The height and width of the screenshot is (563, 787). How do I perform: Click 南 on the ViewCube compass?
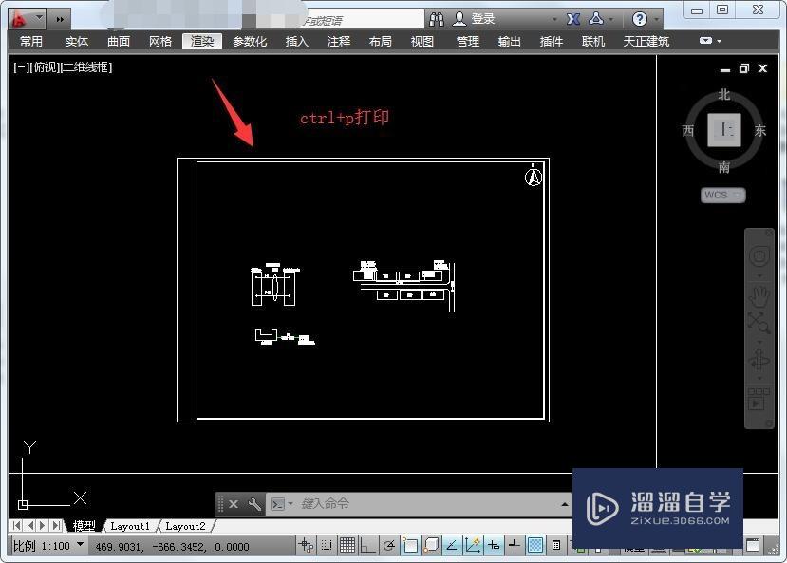[723, 167]
